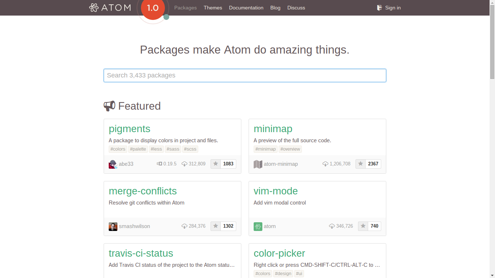Star the vim-mode package

pos(363,226)
